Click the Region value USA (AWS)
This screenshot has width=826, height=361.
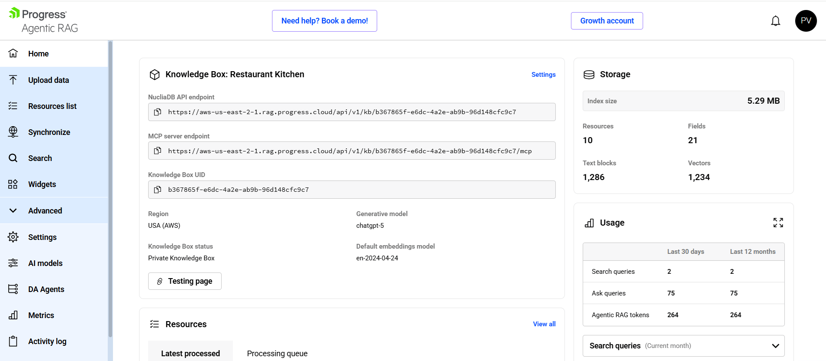pos(164,226)
